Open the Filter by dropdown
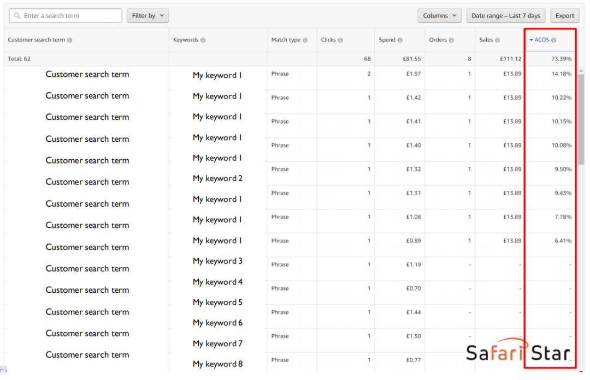The image size is (590, 380). [x=147, y=16]
